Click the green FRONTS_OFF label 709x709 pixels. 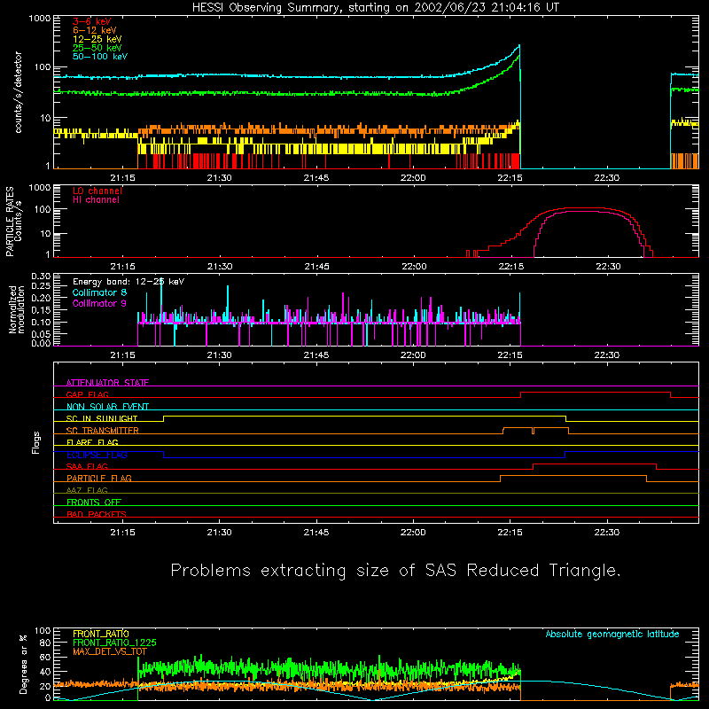(94, 502)
